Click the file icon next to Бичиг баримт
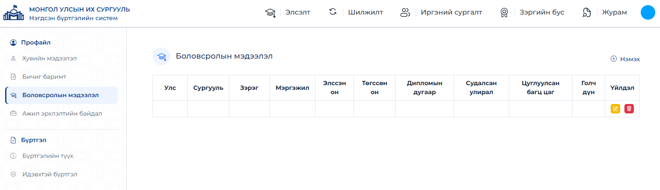This screenshot has height=190, width=660. tap(13, 77)
